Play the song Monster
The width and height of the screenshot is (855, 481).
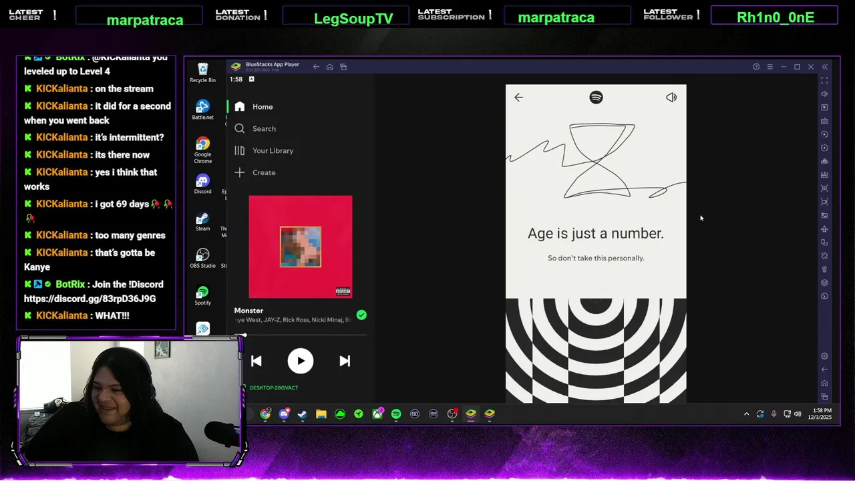(x=301, y=361)
